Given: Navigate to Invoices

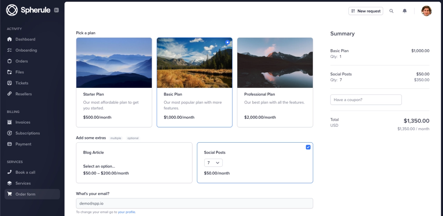Looking at the screenshot, I should pyautogui.click(x=23, y=122).
